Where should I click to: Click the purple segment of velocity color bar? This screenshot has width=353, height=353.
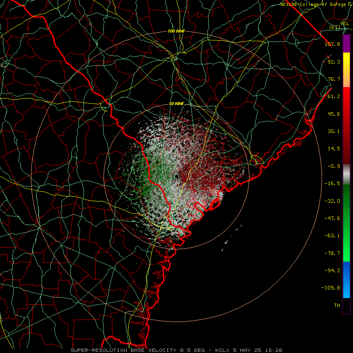point(346,44)
